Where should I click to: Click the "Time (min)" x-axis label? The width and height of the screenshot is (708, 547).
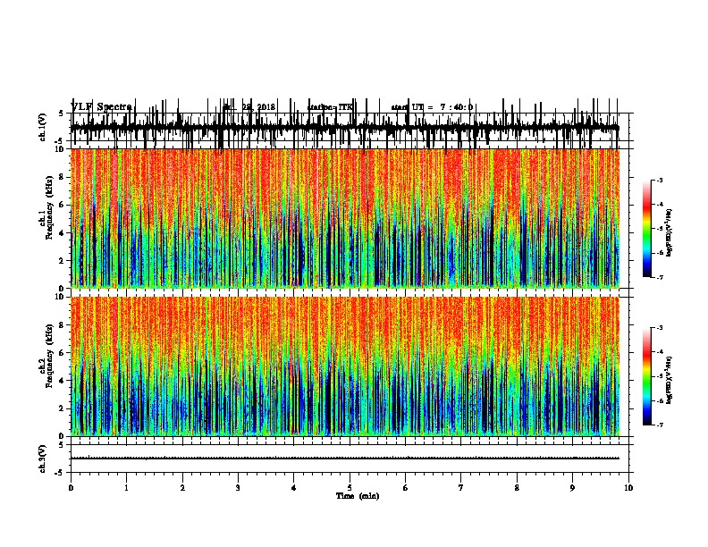coord(358,496)
